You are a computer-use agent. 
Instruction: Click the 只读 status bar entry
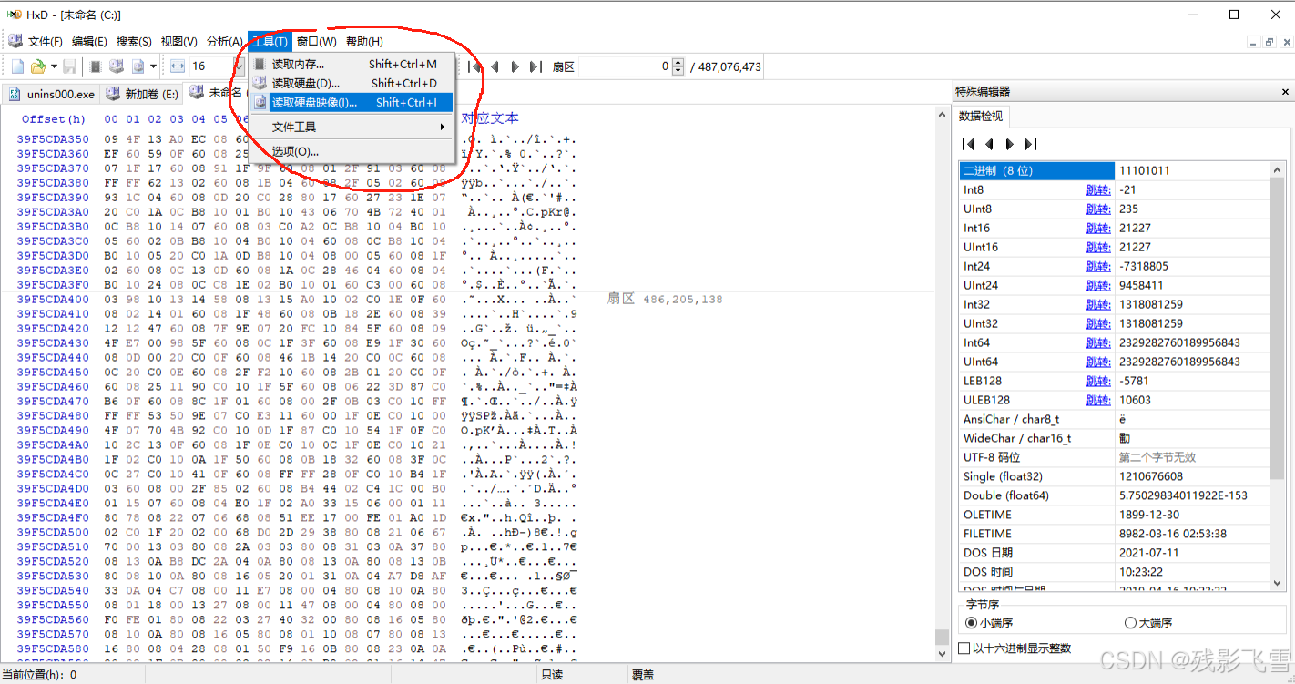pos(552,675)
